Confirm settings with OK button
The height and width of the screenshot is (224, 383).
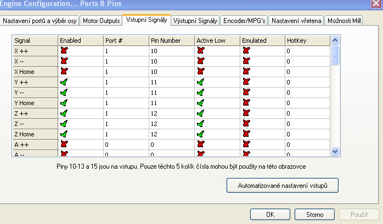(x=270, y=214)
